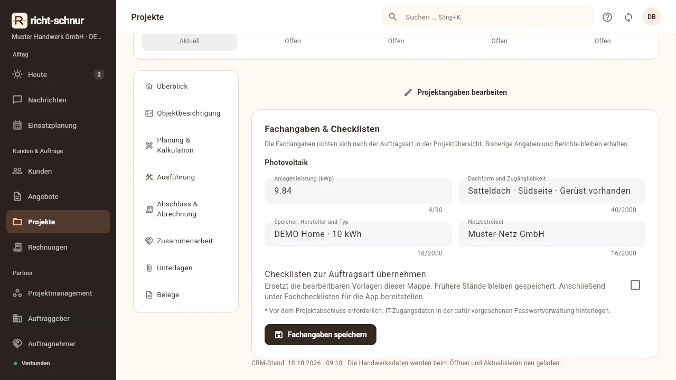Image resolution: width=676 pixels, height=380 pixels.
Task: Click the Projekte folder icon
Action: [x=17, y=222]
